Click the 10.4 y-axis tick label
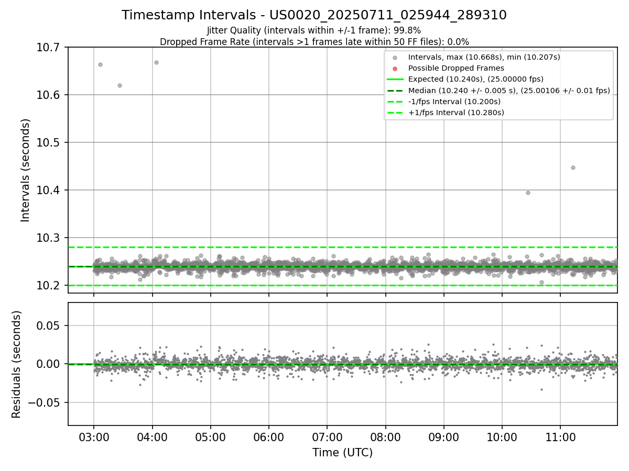This screenshot has height=471, width=629. [48, 190]
